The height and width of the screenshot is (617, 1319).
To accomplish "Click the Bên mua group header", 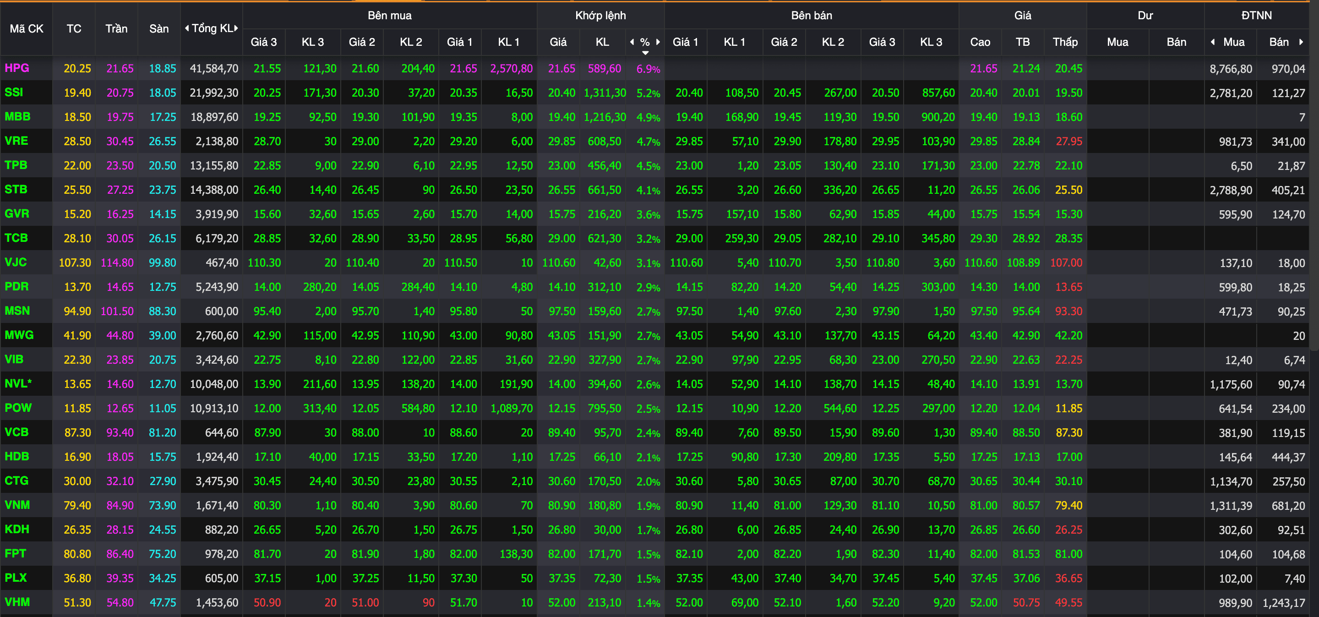I will 390,16.
